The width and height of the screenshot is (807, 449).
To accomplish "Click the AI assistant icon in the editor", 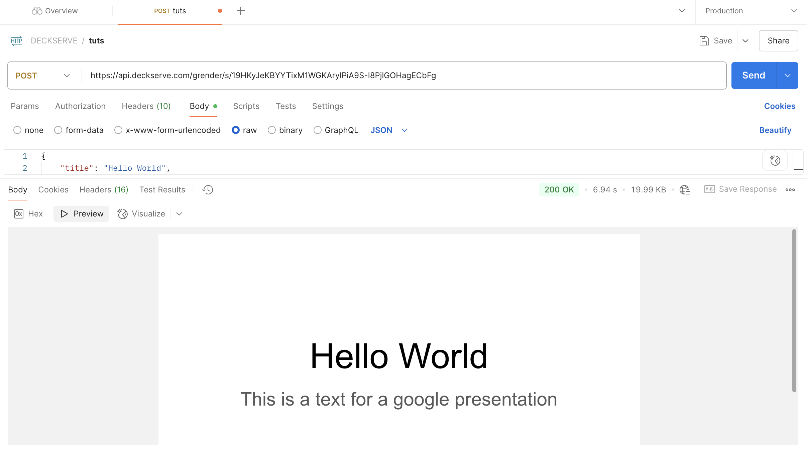I will click(775, 161).
